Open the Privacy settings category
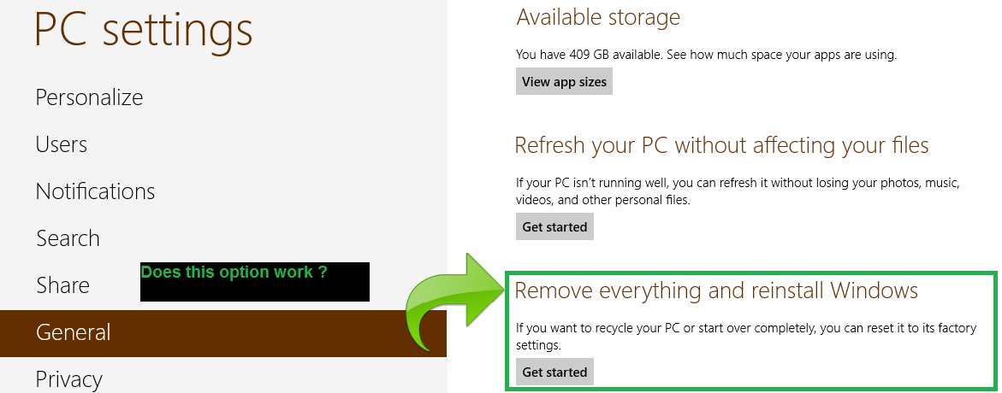The height and width of the screenshot is (393, 1002). coord(68,379)
